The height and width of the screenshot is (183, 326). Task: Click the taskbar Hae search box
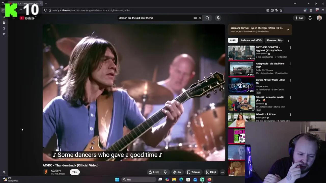pos(139,180)
